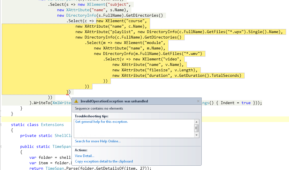Click the exception popup title text
Image resolution: width=289 pixels, height=170 pixels.
tap(114, 101)
